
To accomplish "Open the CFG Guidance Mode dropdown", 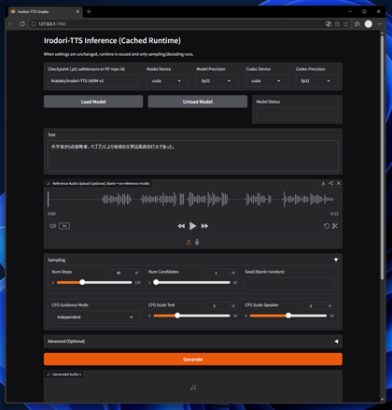I will pos(96,317).
